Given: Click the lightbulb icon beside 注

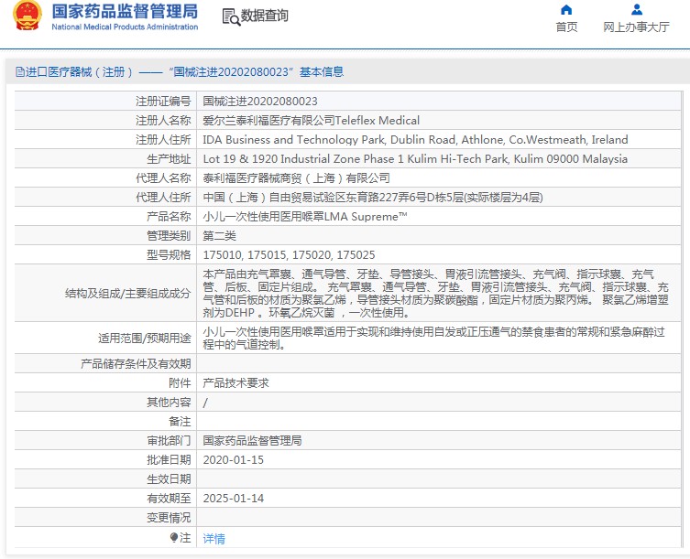Looking at the screenshot, I should coord(174,537).
